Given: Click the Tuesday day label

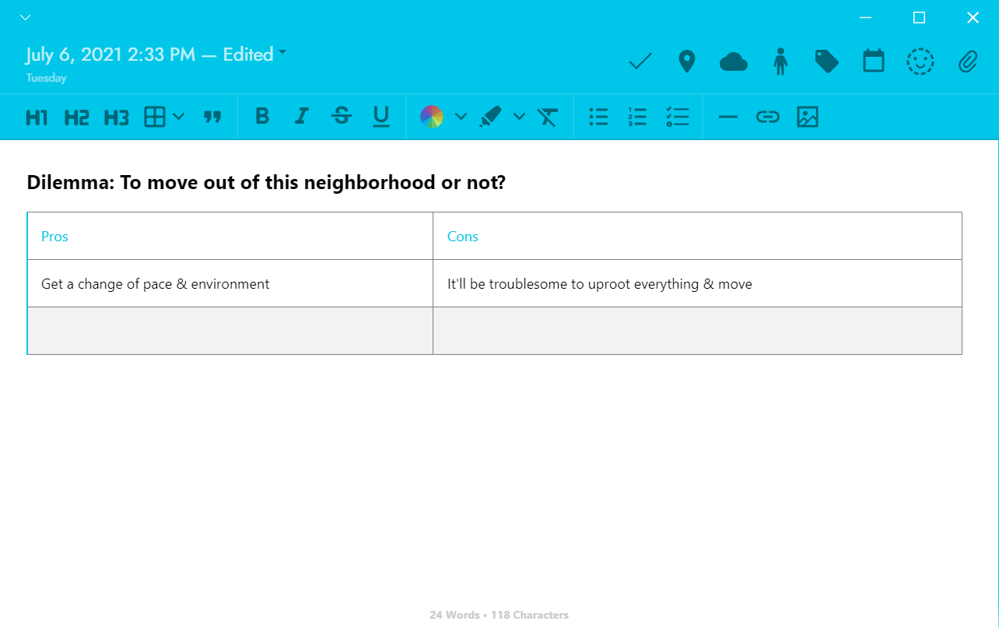Looking at the screenshot, I should tap(46, 78).
